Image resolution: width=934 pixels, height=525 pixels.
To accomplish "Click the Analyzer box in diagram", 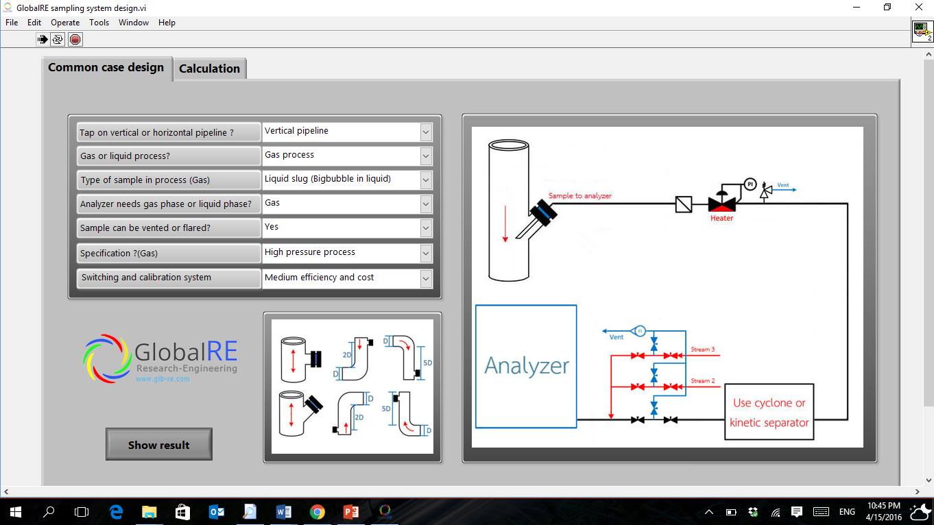I will click(526, 366).
